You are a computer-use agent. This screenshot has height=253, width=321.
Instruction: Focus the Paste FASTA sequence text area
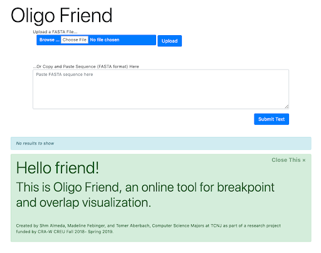click(160, 89)
